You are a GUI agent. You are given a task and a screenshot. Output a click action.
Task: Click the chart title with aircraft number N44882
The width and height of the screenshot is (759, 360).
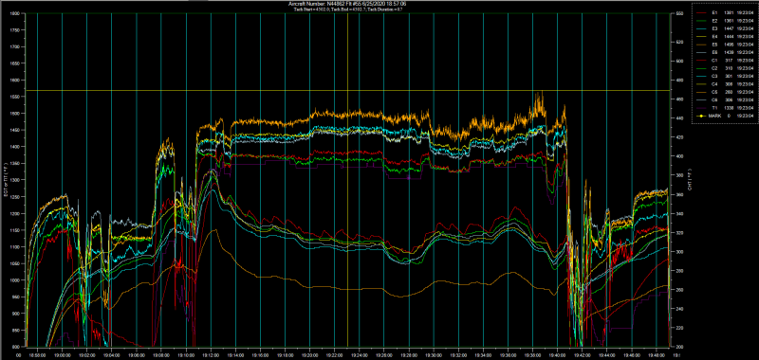pyautogui.click(x=347, y=4)
